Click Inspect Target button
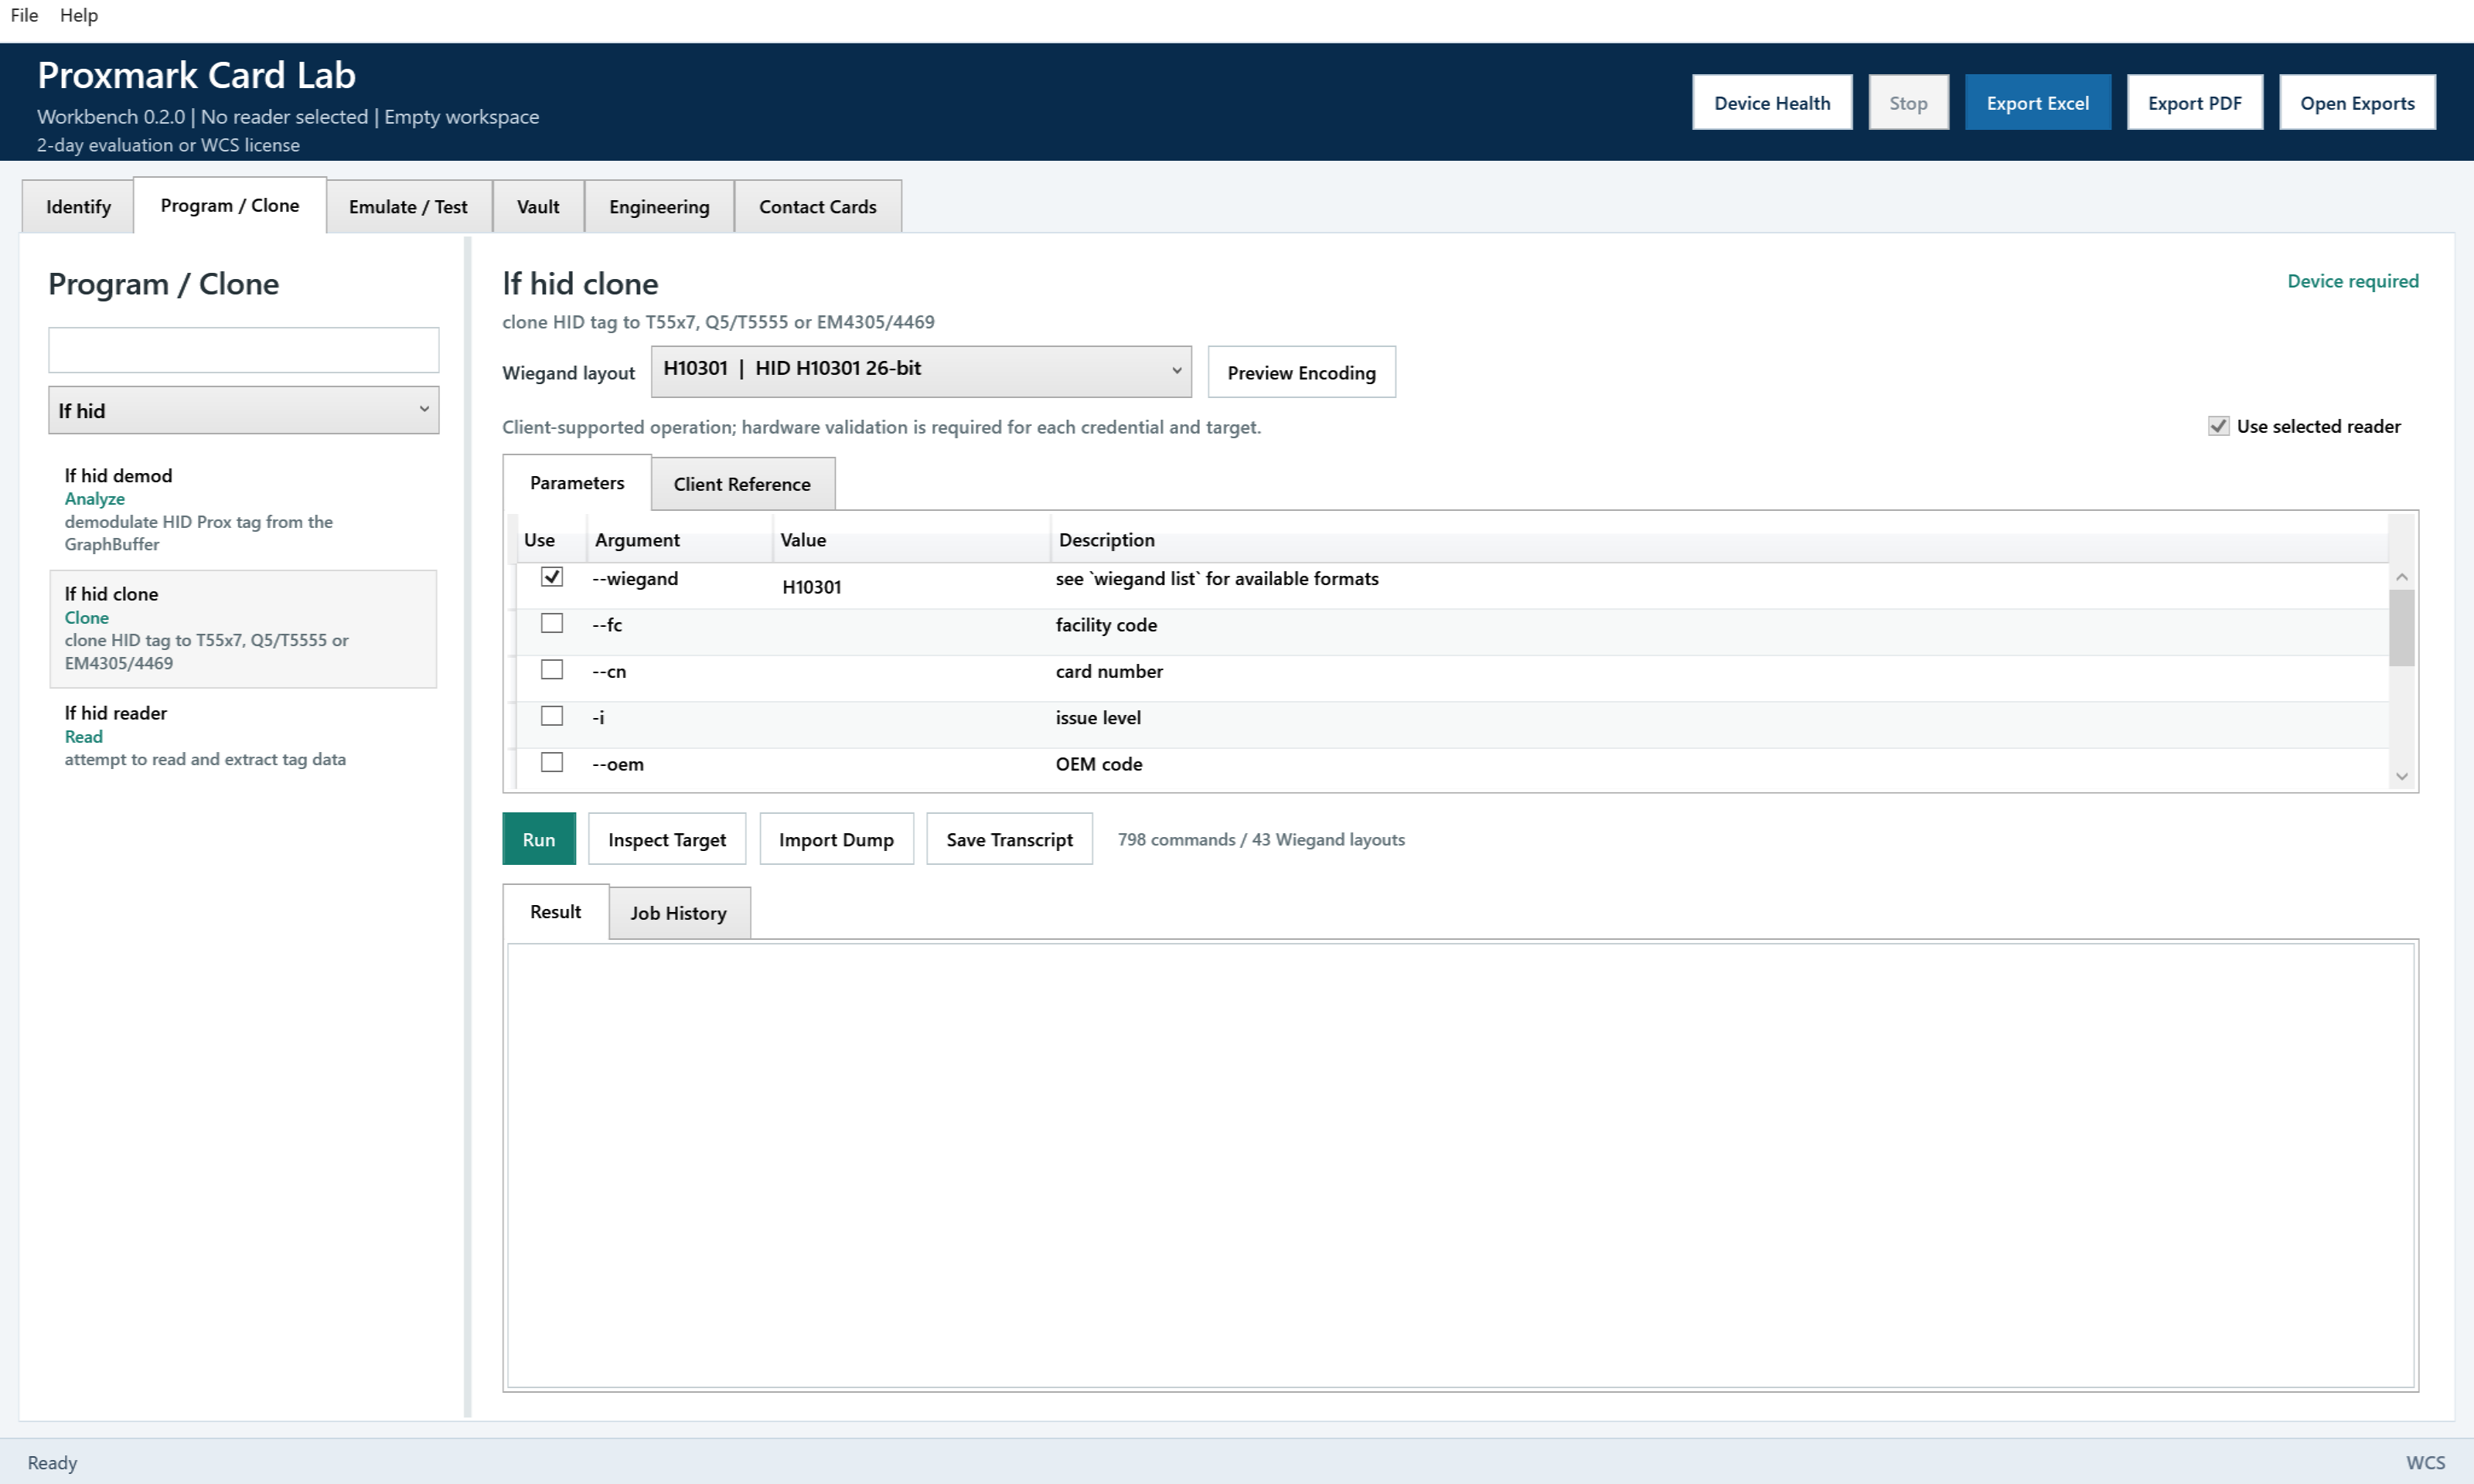 (x=667, y=839)
